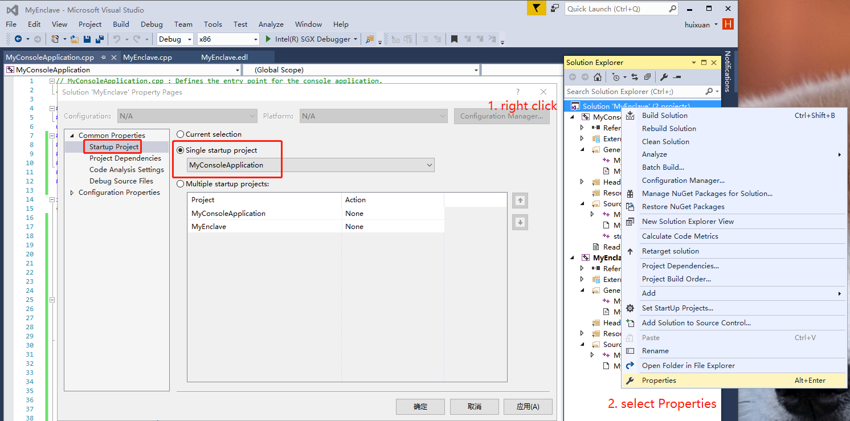Open the Debug menu
This screenshot has height=421, width=850.
point(152,24)
